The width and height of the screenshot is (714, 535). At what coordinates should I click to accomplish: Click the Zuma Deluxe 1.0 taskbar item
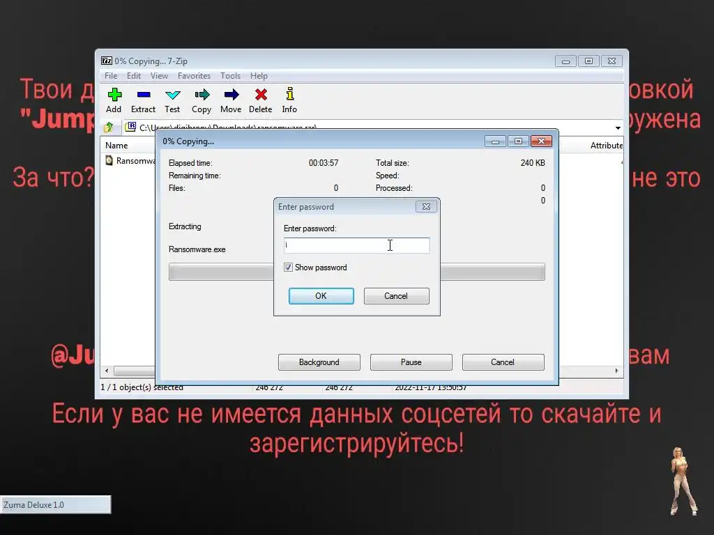pyautogui.click(x=56, y=504)
